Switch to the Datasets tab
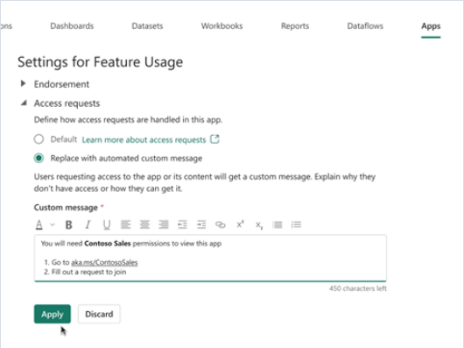 (147, 26)
